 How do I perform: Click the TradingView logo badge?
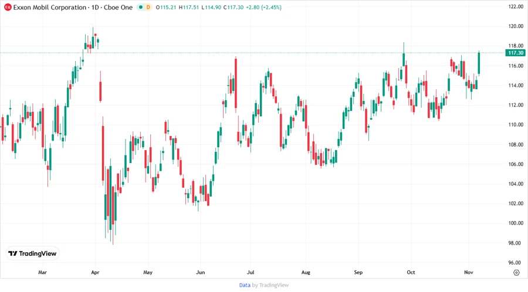point(33,254)
